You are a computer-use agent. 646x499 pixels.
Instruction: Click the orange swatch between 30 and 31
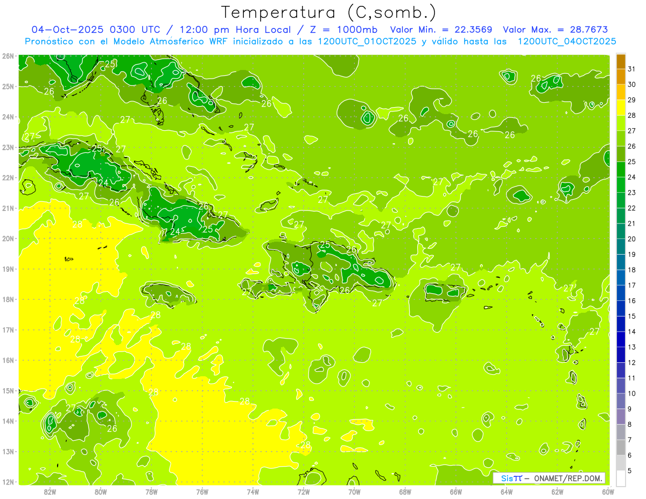click(621, 76)
